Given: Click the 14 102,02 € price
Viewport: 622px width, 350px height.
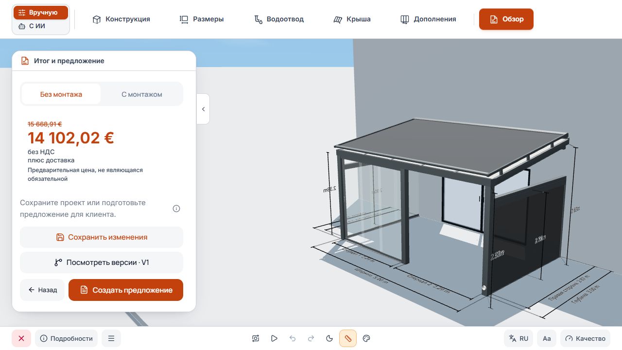Looking at the screenshot, I should tap(71, 138).
